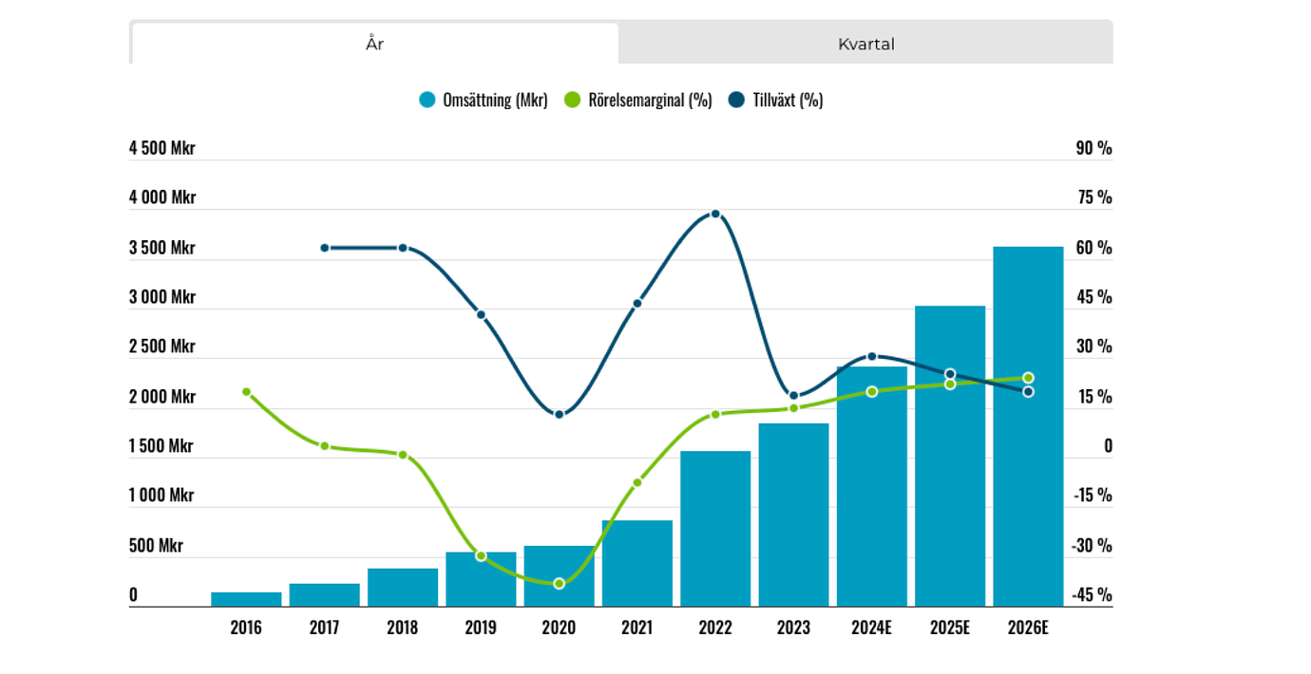Click the 2022 growth peak data point
Image resolution: width=1311 pixels, height=674 pixels.
click(x=715, y=214)
